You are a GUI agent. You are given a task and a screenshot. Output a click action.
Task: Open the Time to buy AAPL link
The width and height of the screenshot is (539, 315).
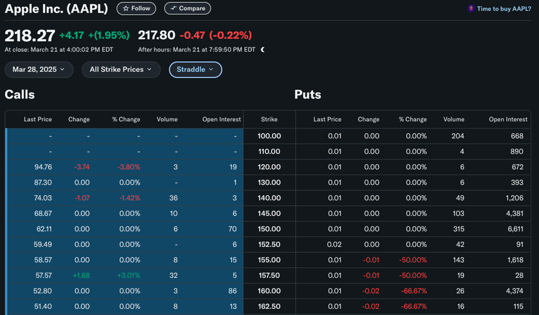(x=504, y=9)
